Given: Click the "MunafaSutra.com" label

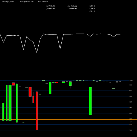Looking at the screenshot, I should (x=27, y=2).
